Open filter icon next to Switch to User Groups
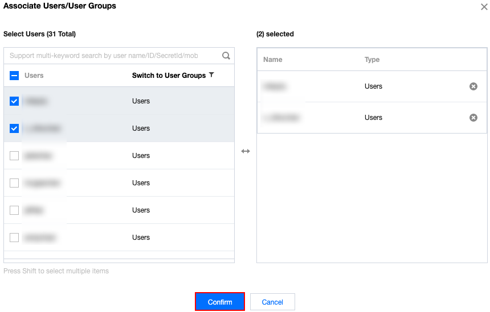Image resolution: width=490 pixels, height=312 pixels. click(212, 75)
